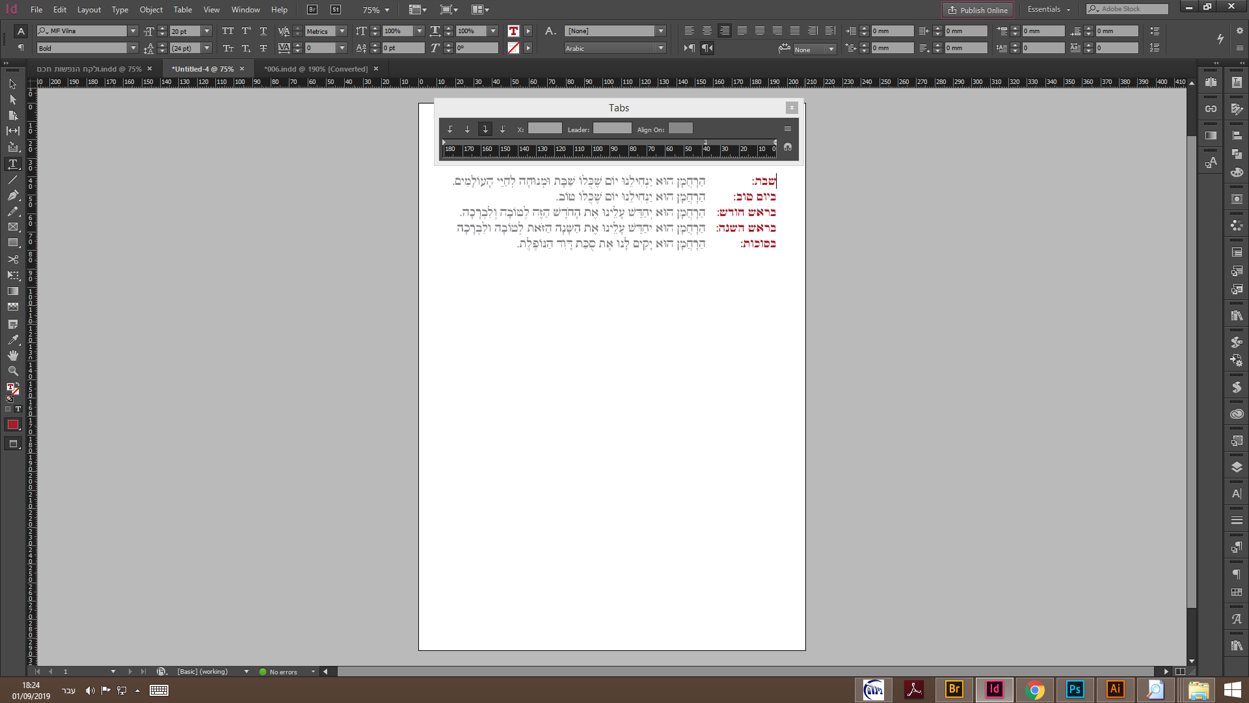
Task: Choose the Hand tool
Action: click(12, 355)
